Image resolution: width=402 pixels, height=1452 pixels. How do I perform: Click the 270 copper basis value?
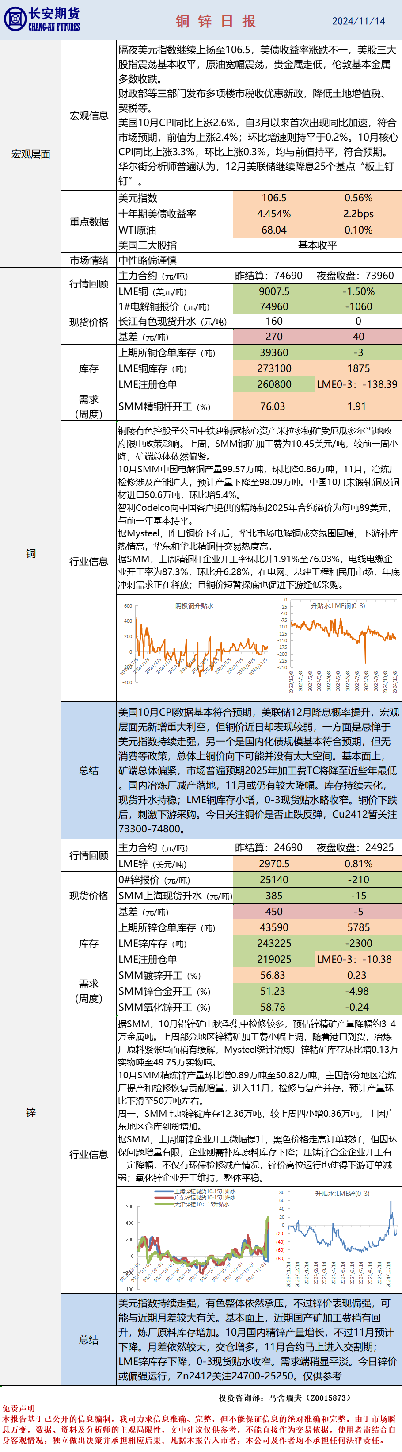pos(273,337)
